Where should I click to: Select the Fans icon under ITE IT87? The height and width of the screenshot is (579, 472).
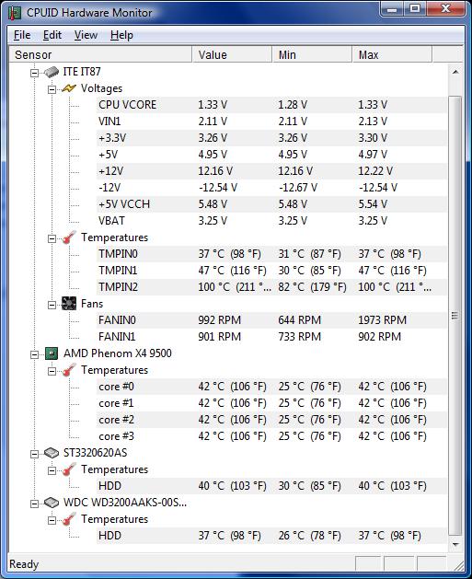coord(69,304)
